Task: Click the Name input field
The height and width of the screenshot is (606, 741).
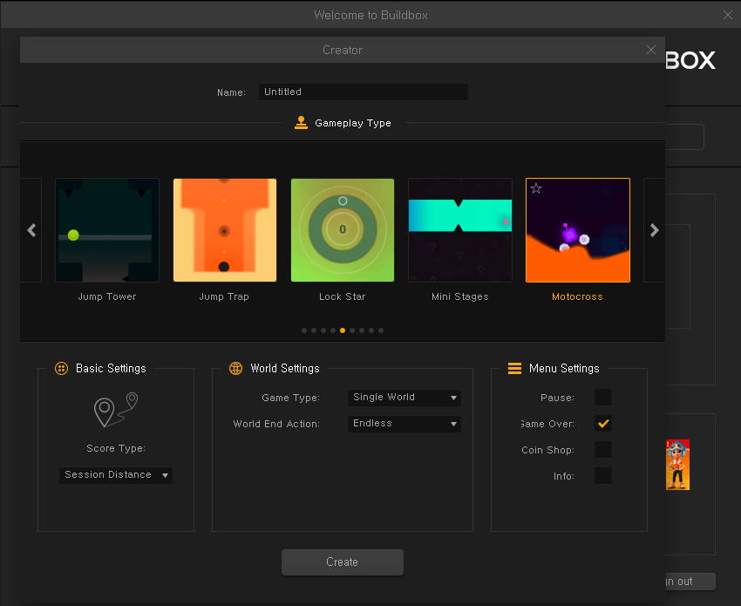Action: (x=364, y=92)
